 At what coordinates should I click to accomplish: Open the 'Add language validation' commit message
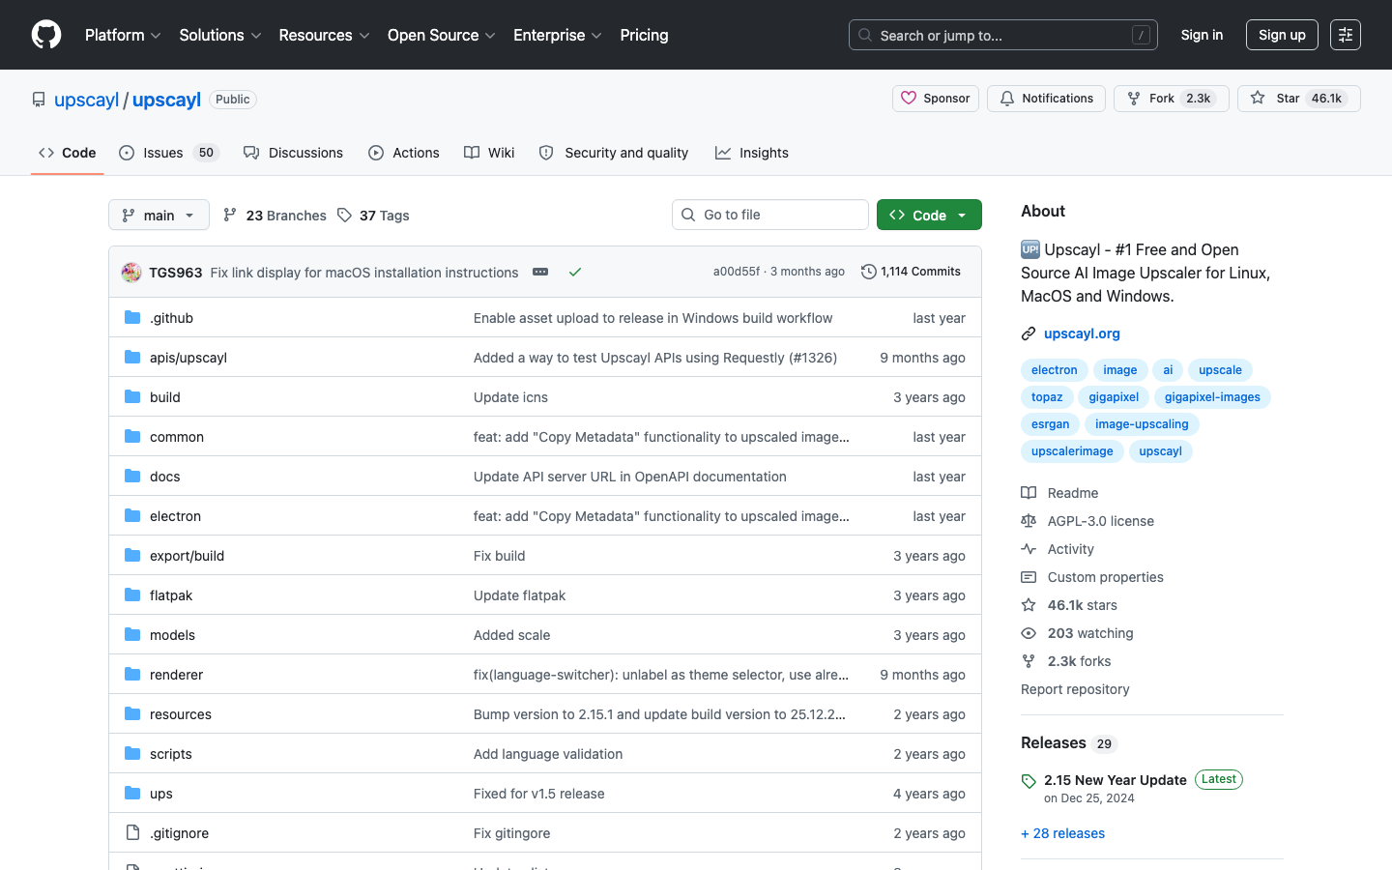click(x=548, y=754)
